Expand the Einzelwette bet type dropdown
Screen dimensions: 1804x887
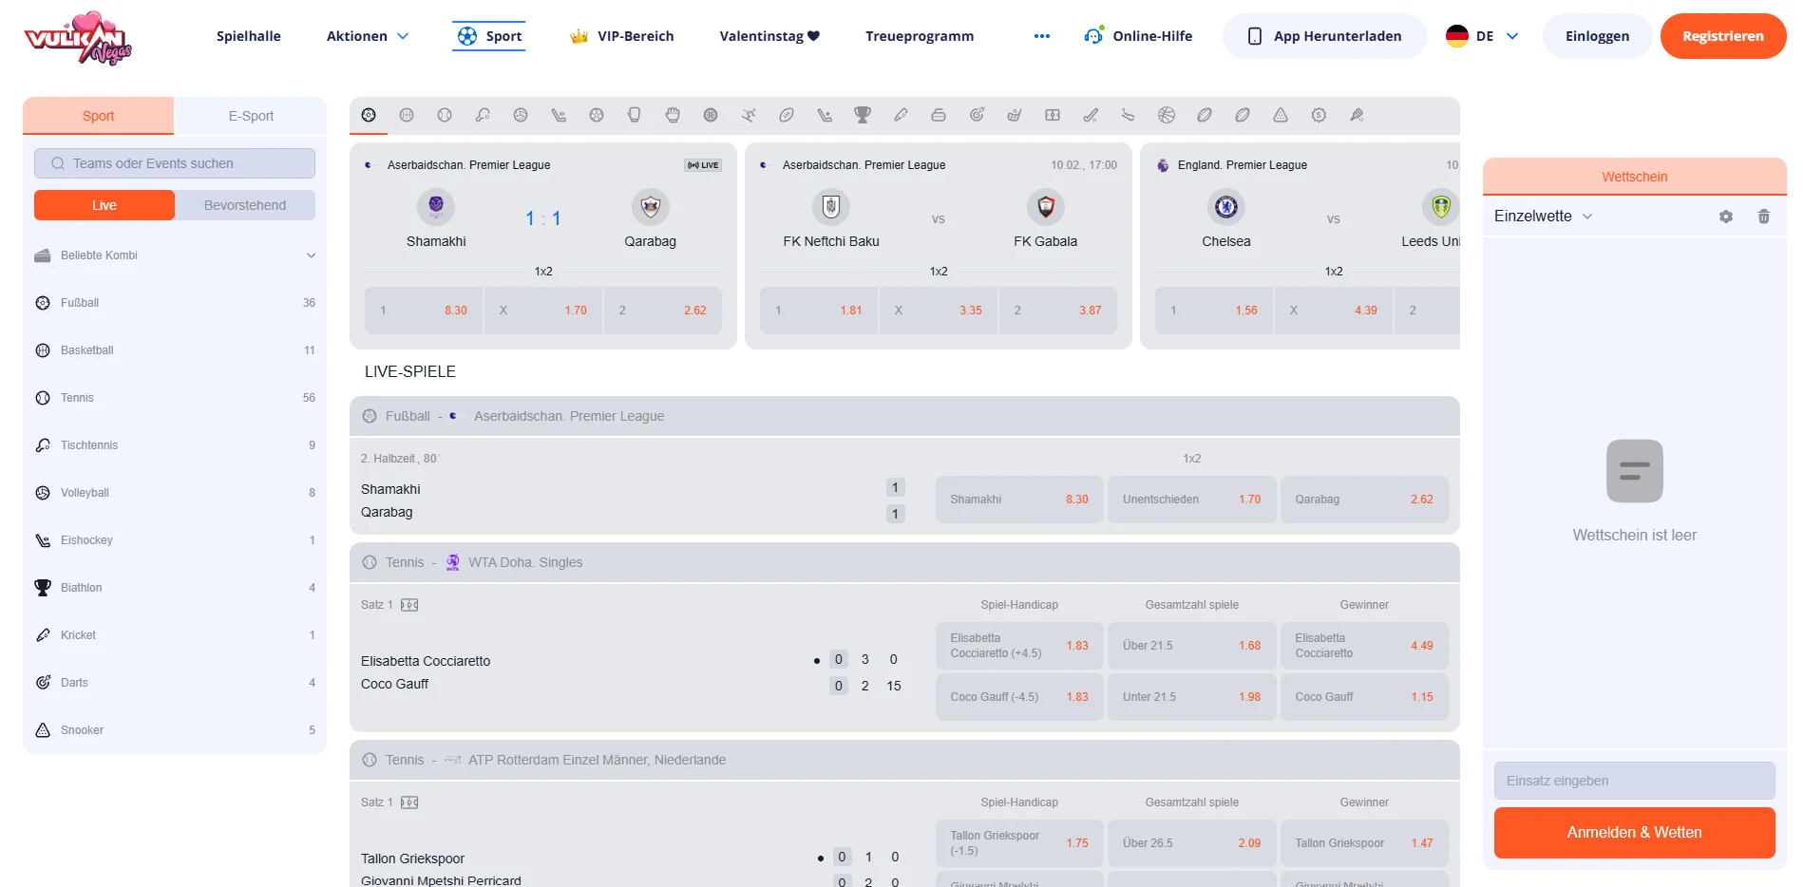[x=1543, y=217]
